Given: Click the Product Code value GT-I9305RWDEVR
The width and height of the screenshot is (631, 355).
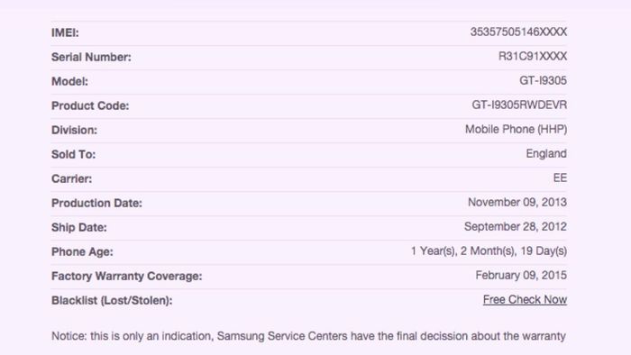Looking at the screenshot, I should (x=519, y=105).
